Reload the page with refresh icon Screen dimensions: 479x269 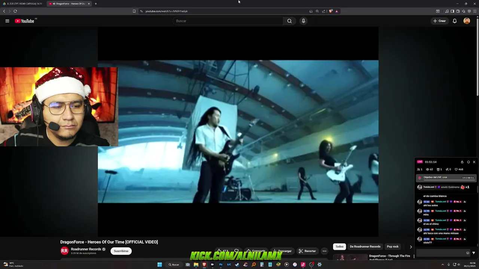pos(15,11)
